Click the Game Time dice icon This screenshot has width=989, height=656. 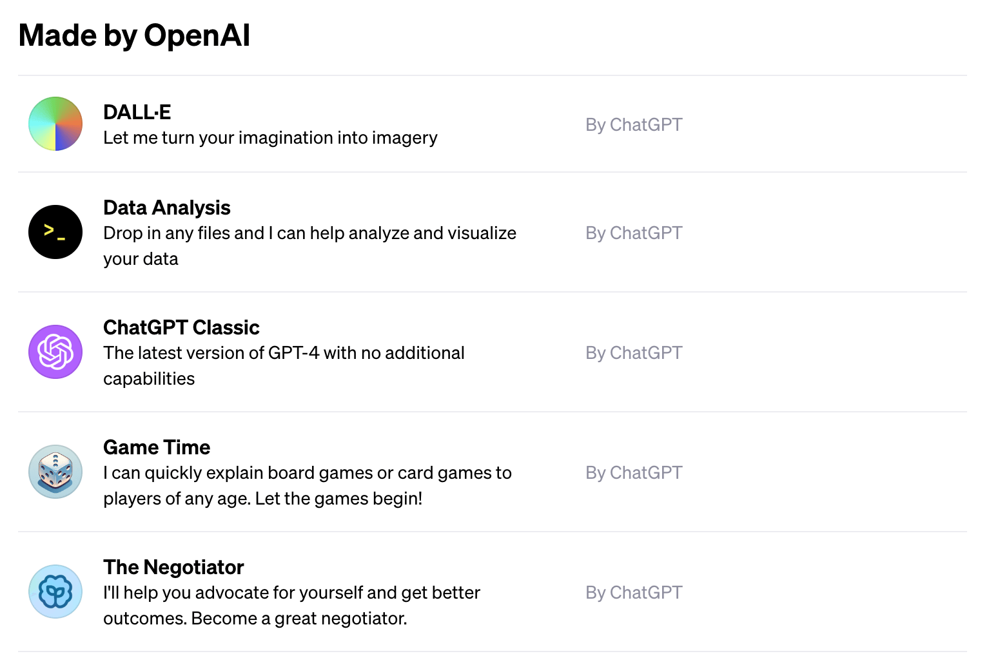[x=55, y=472]
